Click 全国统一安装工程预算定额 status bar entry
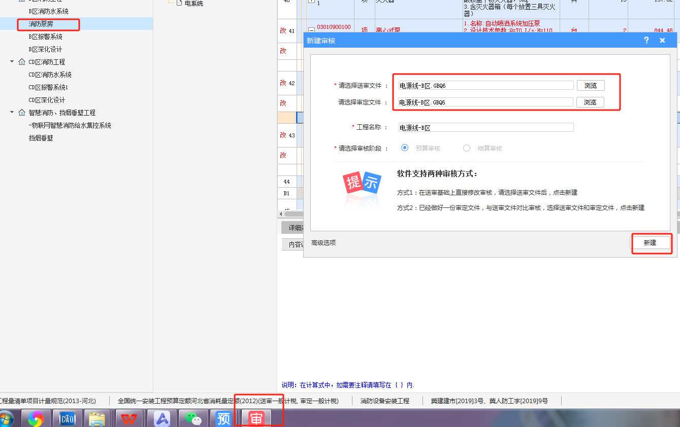 [x=228, y=401]
